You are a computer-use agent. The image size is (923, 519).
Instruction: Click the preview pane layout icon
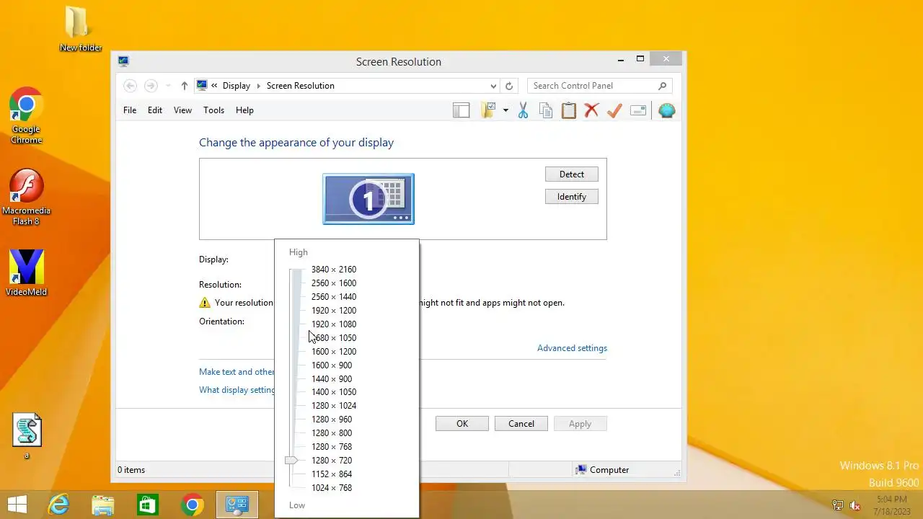461,110
